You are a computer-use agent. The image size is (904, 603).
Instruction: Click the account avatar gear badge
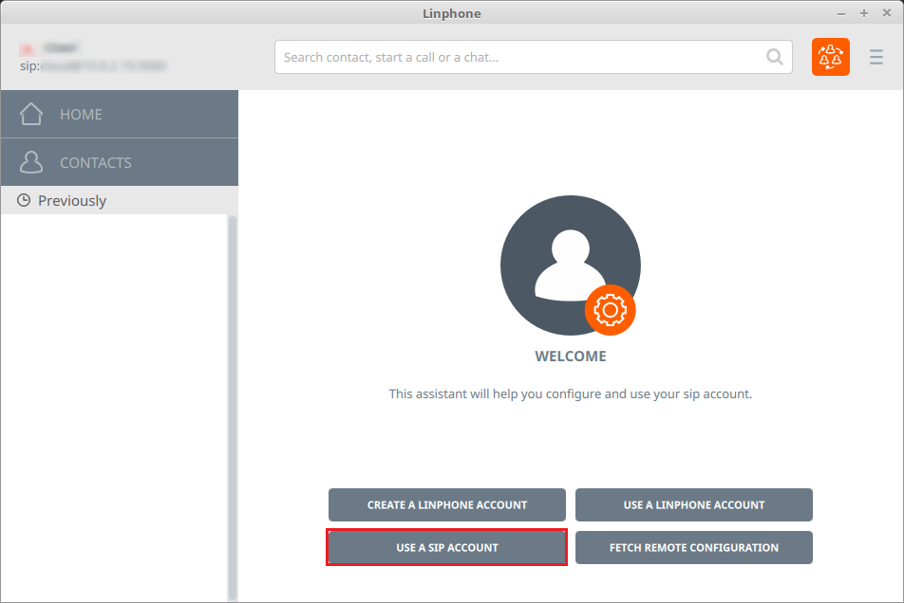(610, 310)
